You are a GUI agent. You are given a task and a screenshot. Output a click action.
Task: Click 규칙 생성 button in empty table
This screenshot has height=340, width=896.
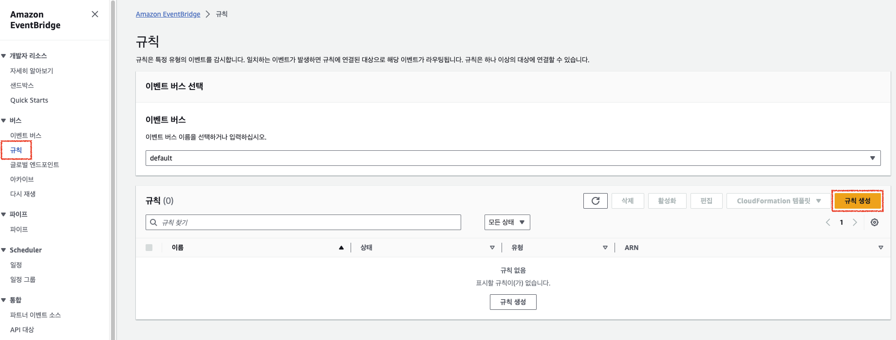513,302
